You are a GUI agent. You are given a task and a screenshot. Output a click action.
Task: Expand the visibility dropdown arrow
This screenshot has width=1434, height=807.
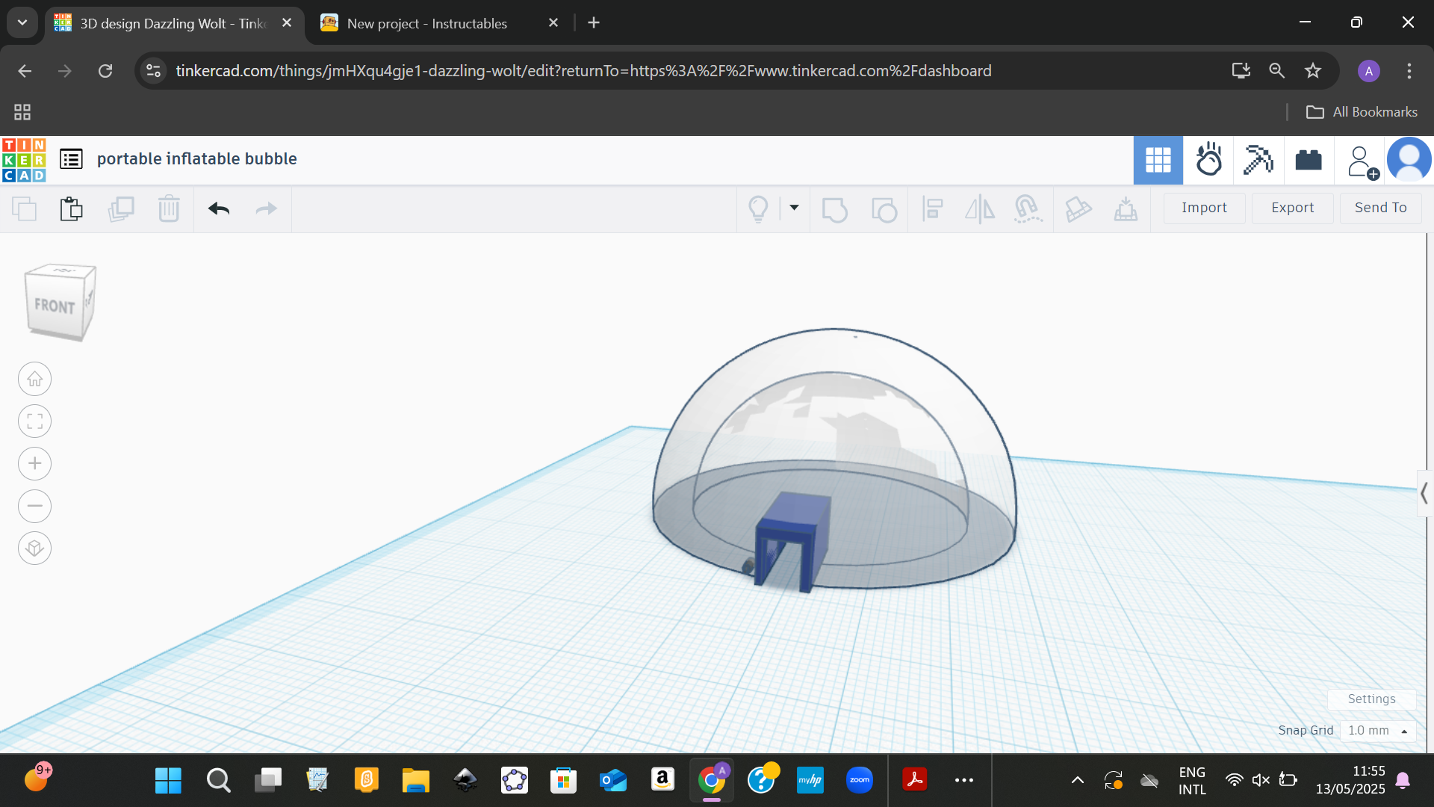(x=794, y=208)
